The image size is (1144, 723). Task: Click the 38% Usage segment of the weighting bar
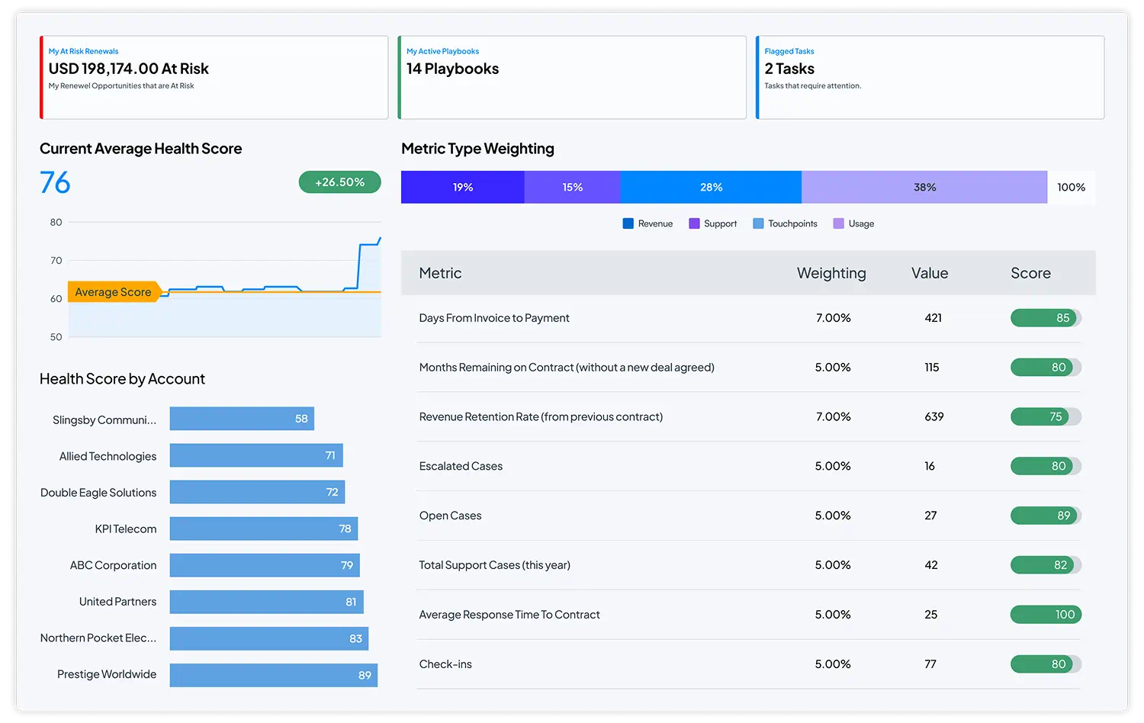coord(924,187)
